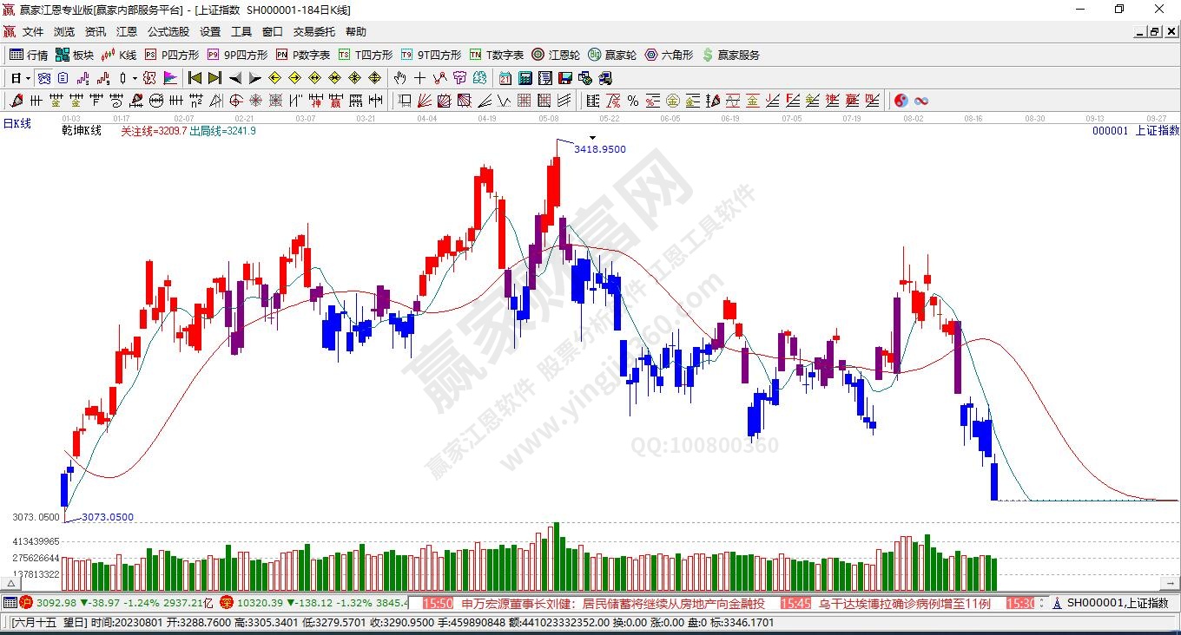The image size is (1181, 635).
Task: Select the crosshair cursor tool
Action: (x=420, y=78)
